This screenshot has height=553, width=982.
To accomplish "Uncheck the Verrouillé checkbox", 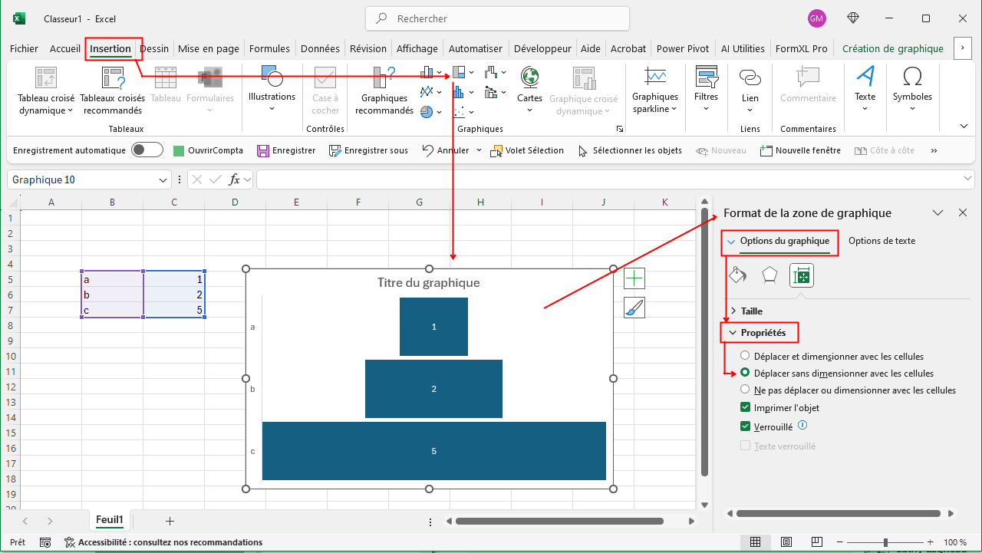I will pyautogui.click(x=745, y=426).
